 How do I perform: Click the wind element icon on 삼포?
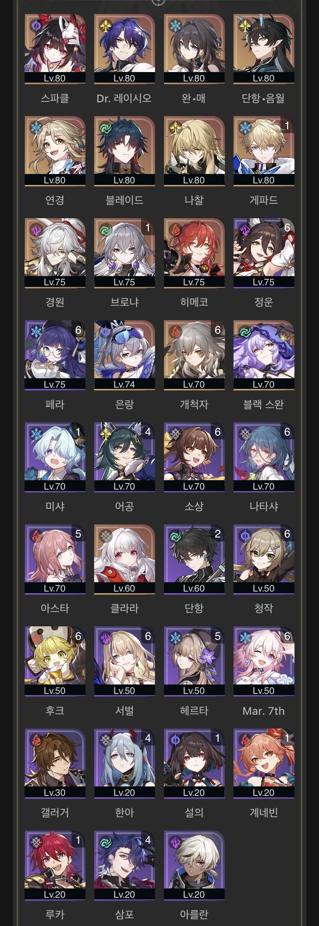pos(106,842)
